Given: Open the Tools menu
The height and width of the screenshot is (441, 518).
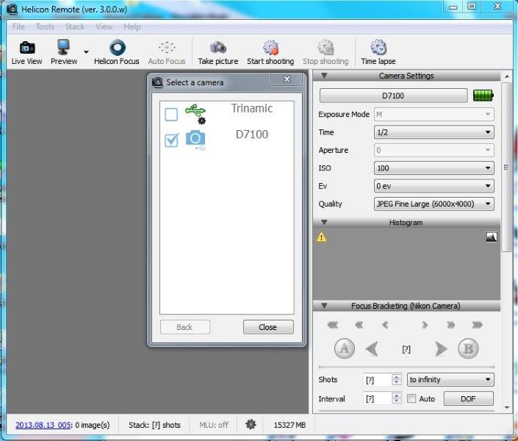Looking at the screenshot, I should (45, 26).
